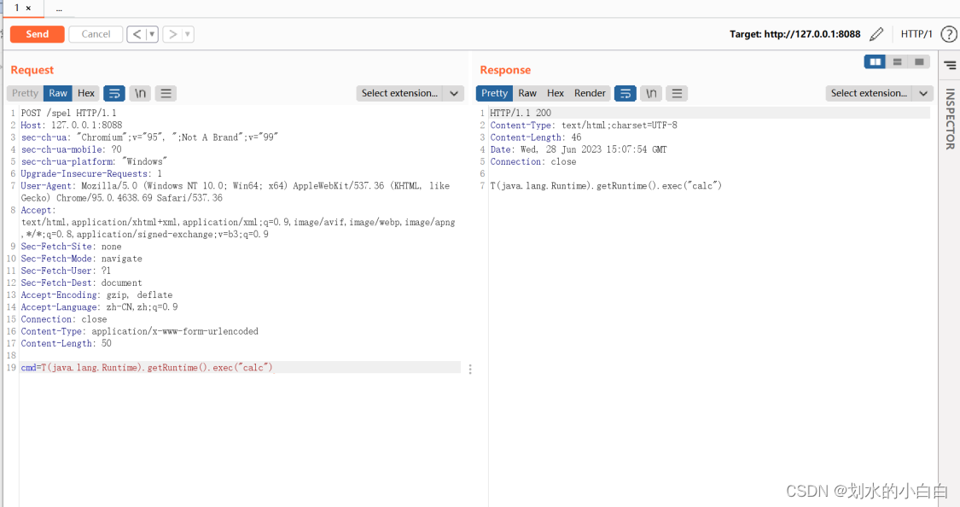
Task: Close repeater tab 1
Action: click(x=28, y=8)
